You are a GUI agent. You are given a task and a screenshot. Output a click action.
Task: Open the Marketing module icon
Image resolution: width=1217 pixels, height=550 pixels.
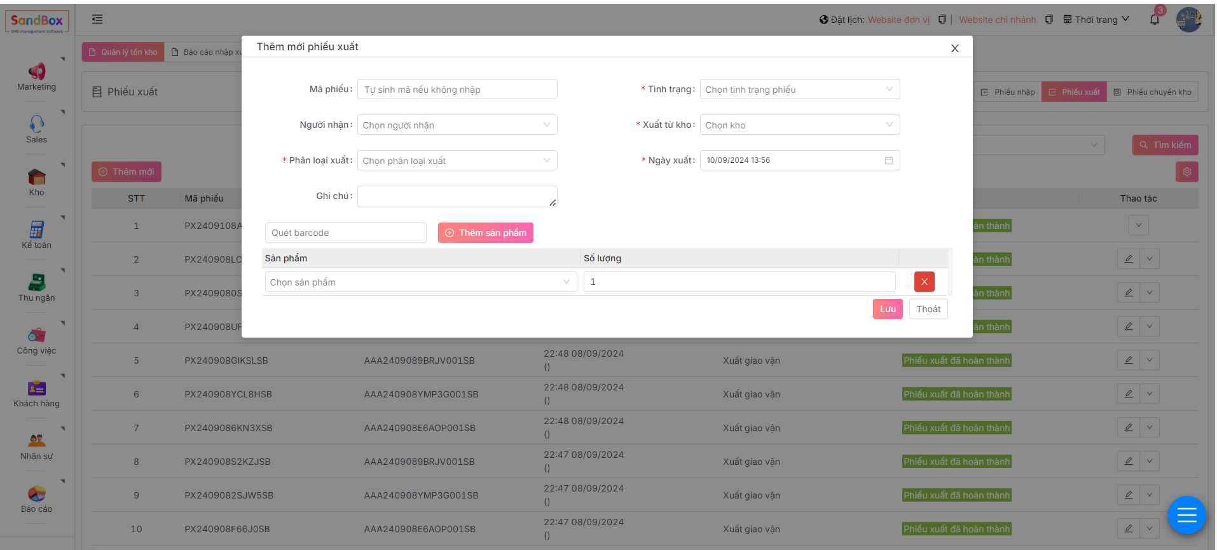pos(36,71)
